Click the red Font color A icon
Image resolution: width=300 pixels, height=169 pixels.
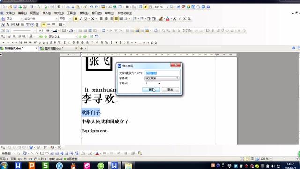click(168, 19)
